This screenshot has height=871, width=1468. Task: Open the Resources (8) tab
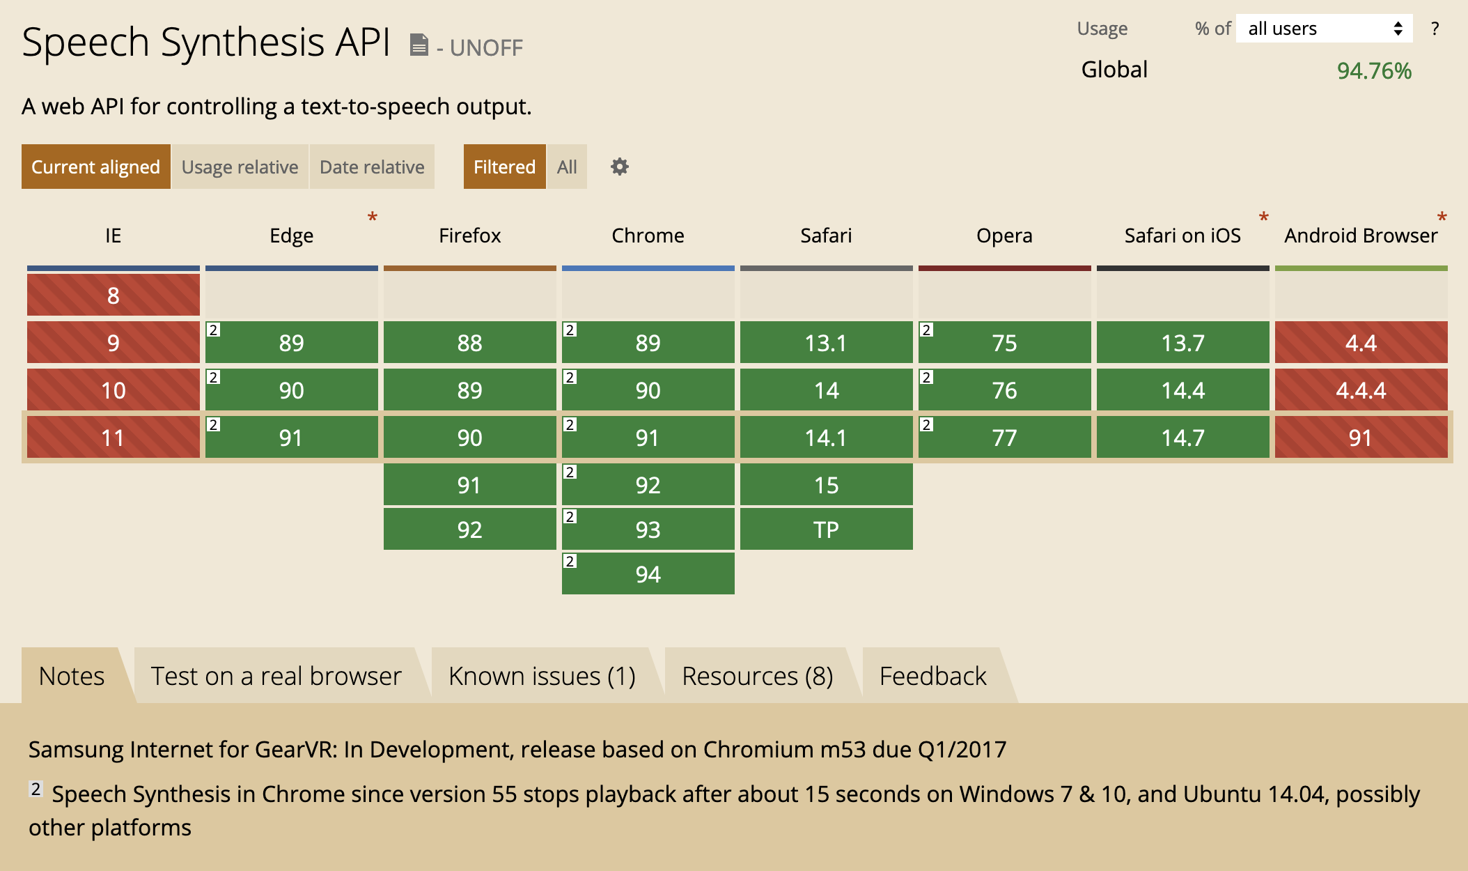tap(757, 676)
